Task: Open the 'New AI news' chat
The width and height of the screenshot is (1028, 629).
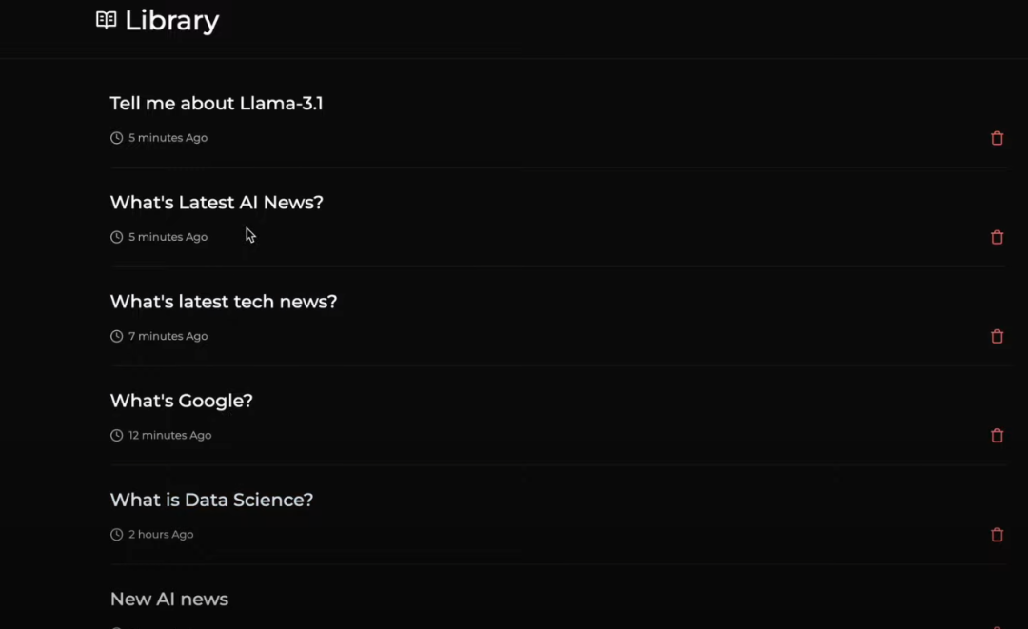Action: pos(169,599)
